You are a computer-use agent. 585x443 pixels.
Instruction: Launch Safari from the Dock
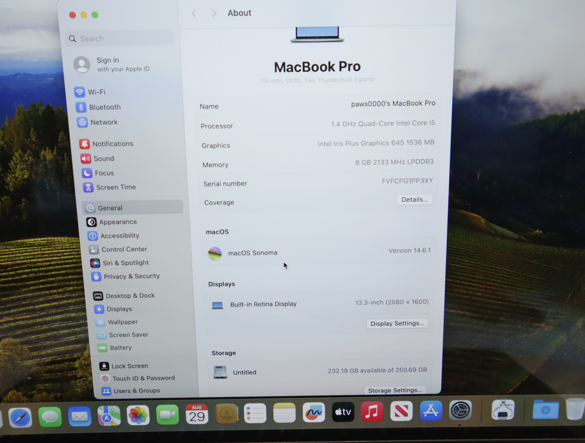[20, 418]
